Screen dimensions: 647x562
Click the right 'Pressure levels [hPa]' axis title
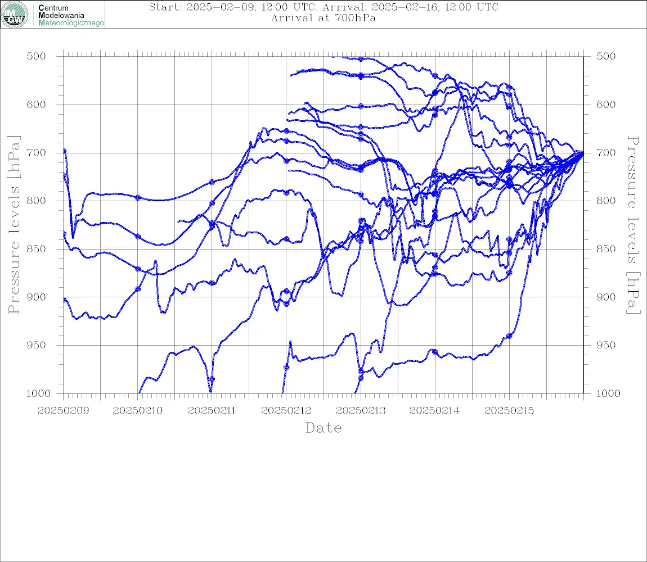click(x=633, y=225)
